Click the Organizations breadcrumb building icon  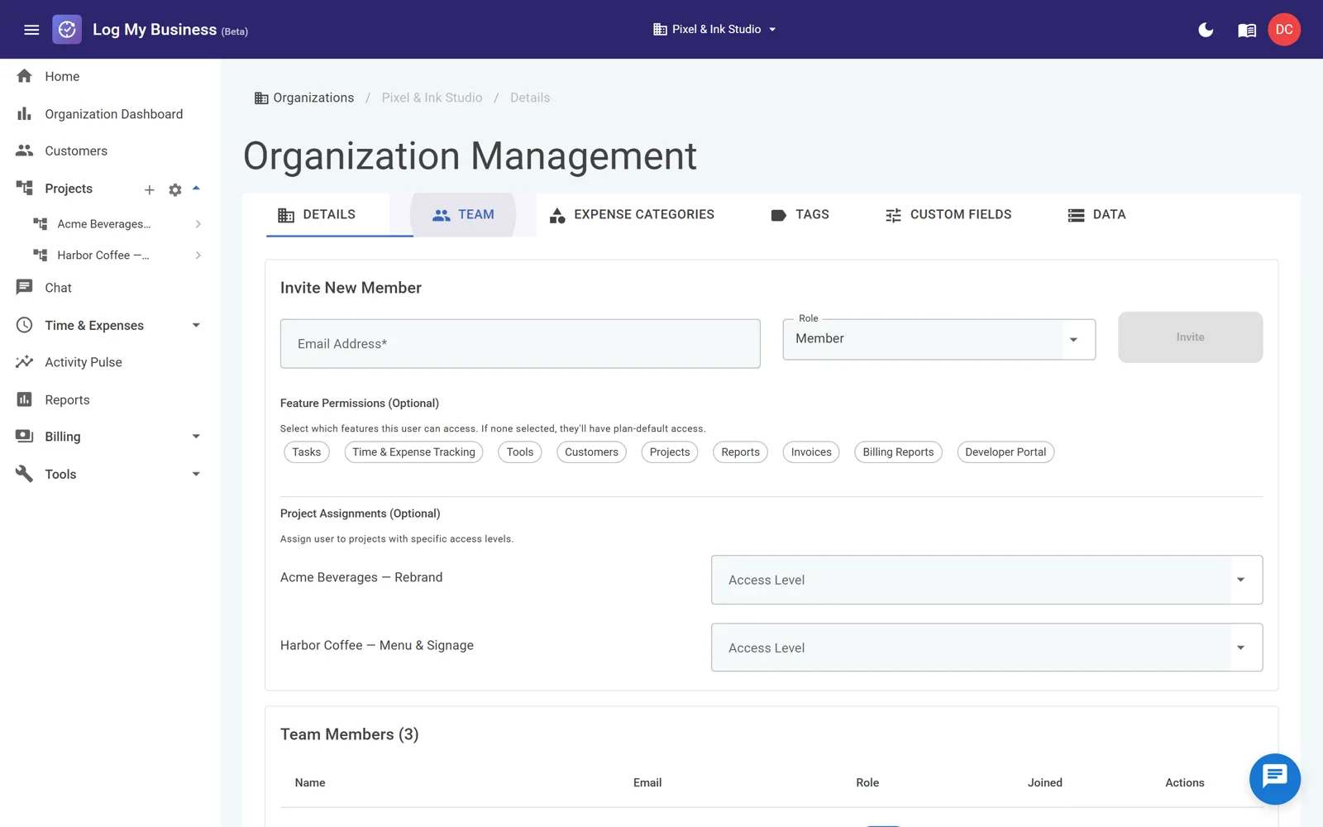pos(261,98)
